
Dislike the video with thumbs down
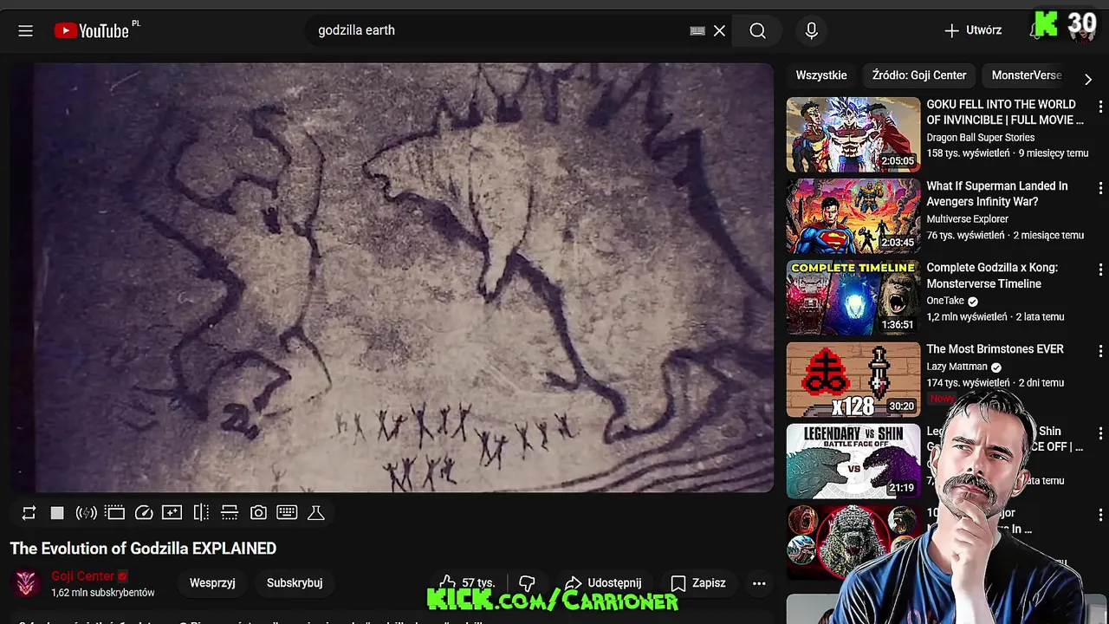[x=527, y=583]
